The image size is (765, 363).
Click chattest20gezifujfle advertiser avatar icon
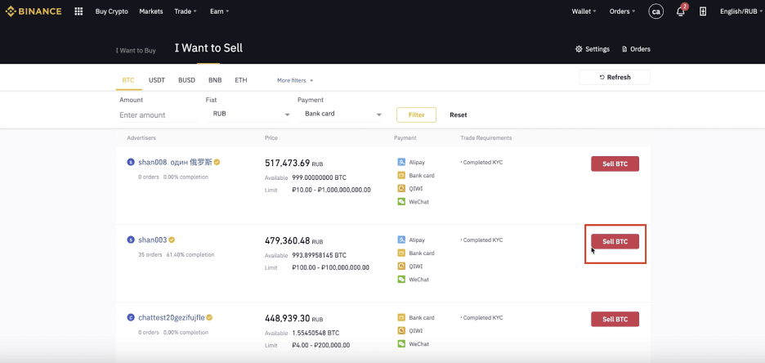130,317
